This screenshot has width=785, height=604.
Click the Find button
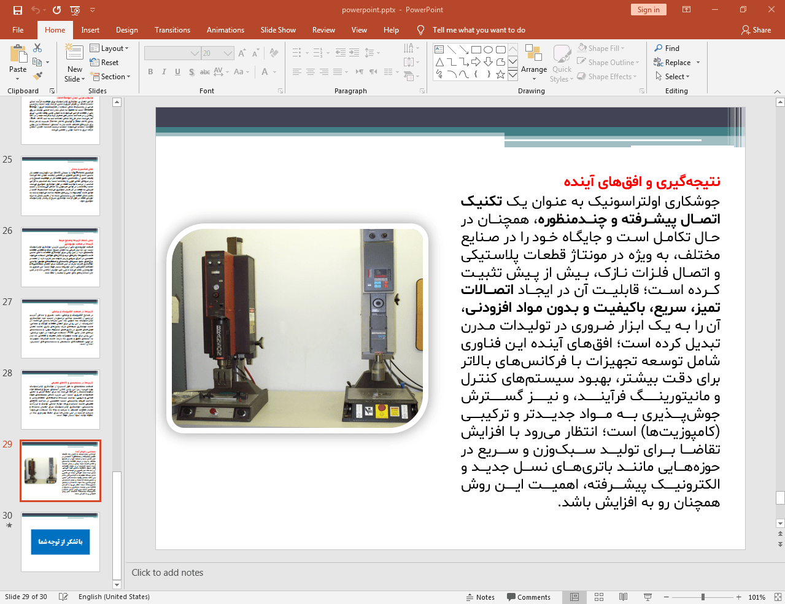667,48
